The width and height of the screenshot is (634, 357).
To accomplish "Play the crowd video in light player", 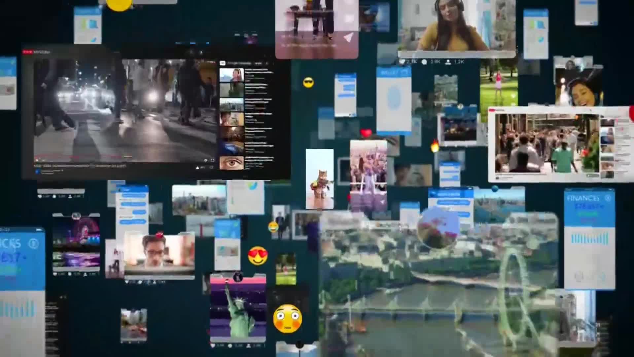I will tap(546, 143).
